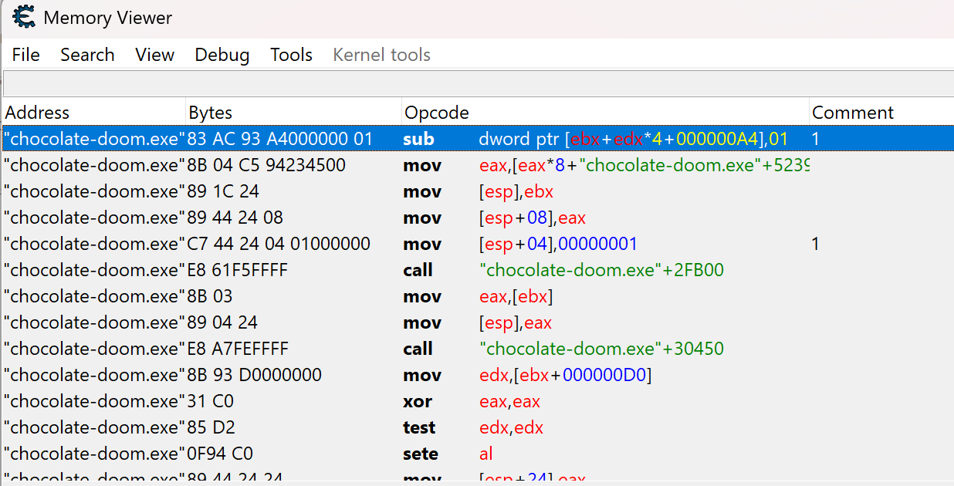Open the View menu

(154, 55)
